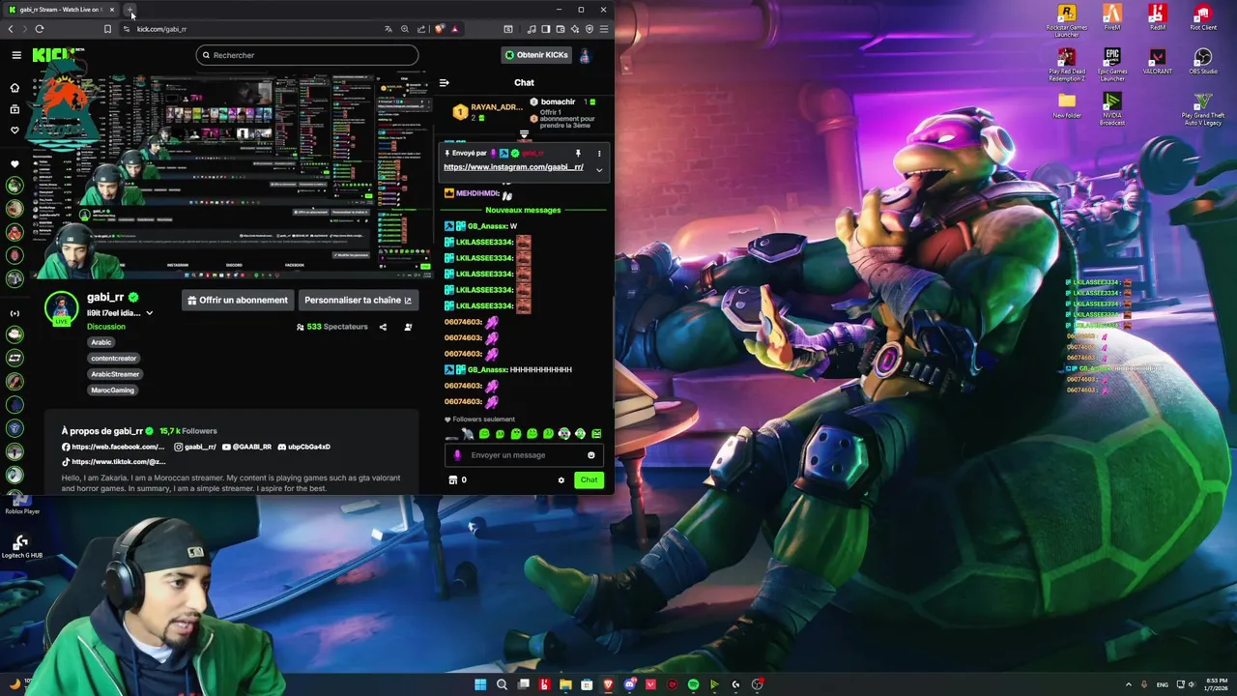
Task: Unpin the pinned chat message
Action: pyautogui.click(x=578, y=154)
